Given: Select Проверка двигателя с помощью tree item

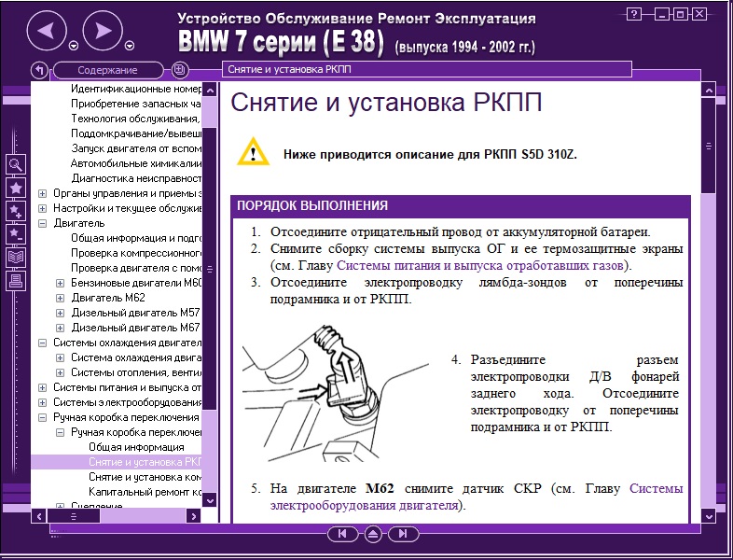Looking at the screenshot, I should 136,268.
